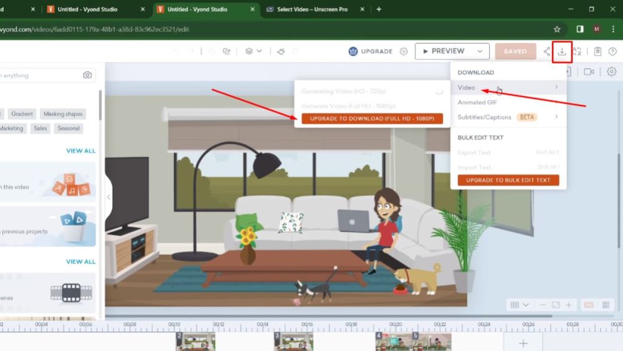Click the share icon in the toolbar
Image resolution: width=623 pixels, height=351 pixels.
[547, 51]
